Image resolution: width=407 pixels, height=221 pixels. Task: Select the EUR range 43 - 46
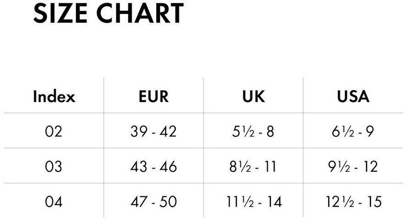pos(154,167)
